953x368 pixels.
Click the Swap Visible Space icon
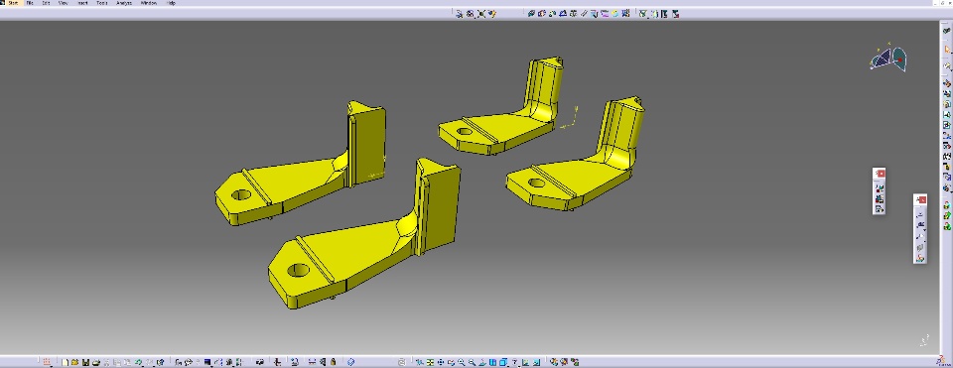click(537, 362)
